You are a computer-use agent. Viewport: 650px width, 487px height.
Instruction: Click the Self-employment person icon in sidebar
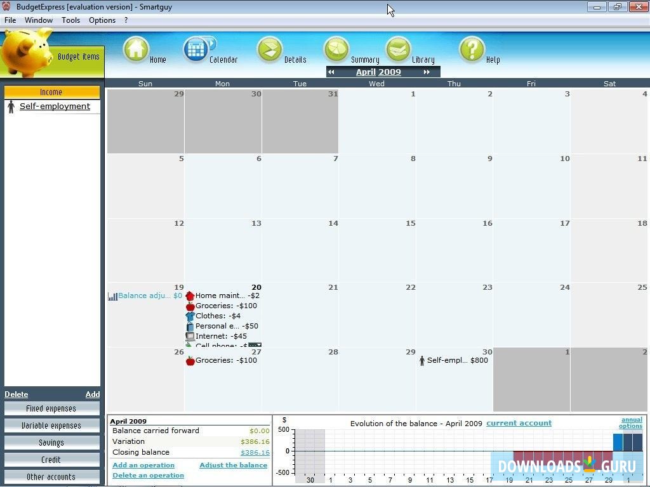click(11, 107)
